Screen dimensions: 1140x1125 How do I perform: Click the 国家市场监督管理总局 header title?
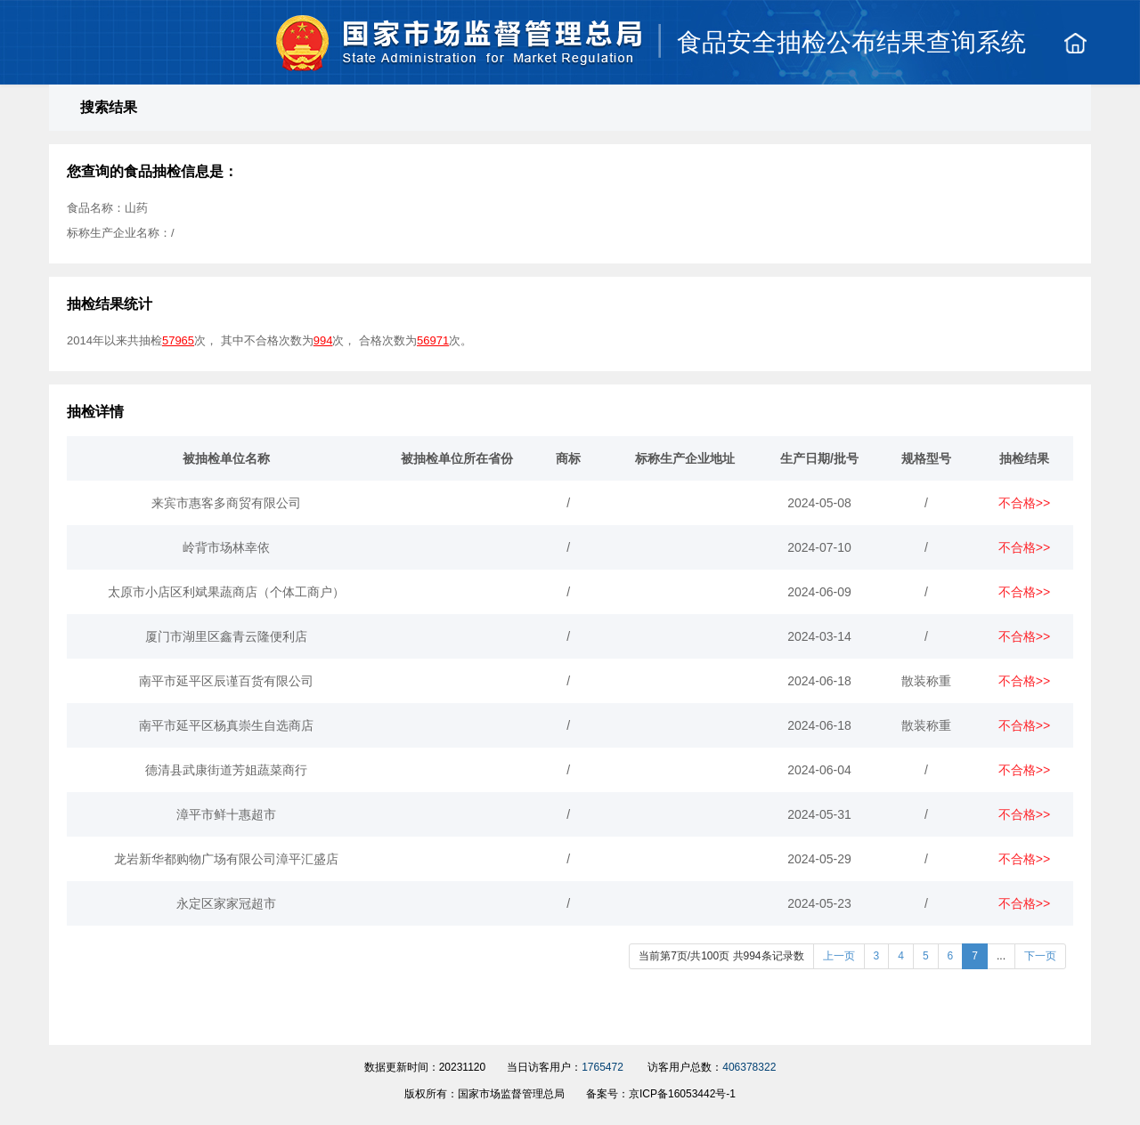point(492,34)
